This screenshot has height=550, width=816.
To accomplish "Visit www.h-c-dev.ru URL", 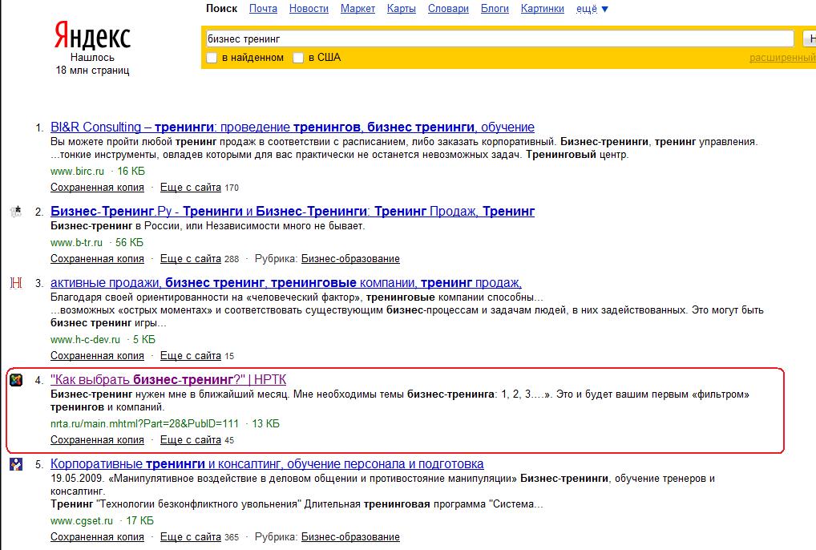I will pos(85,340).
